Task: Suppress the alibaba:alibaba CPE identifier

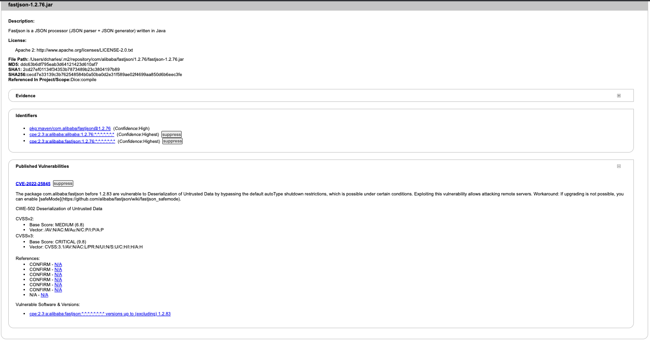Action: coord(171,135)
